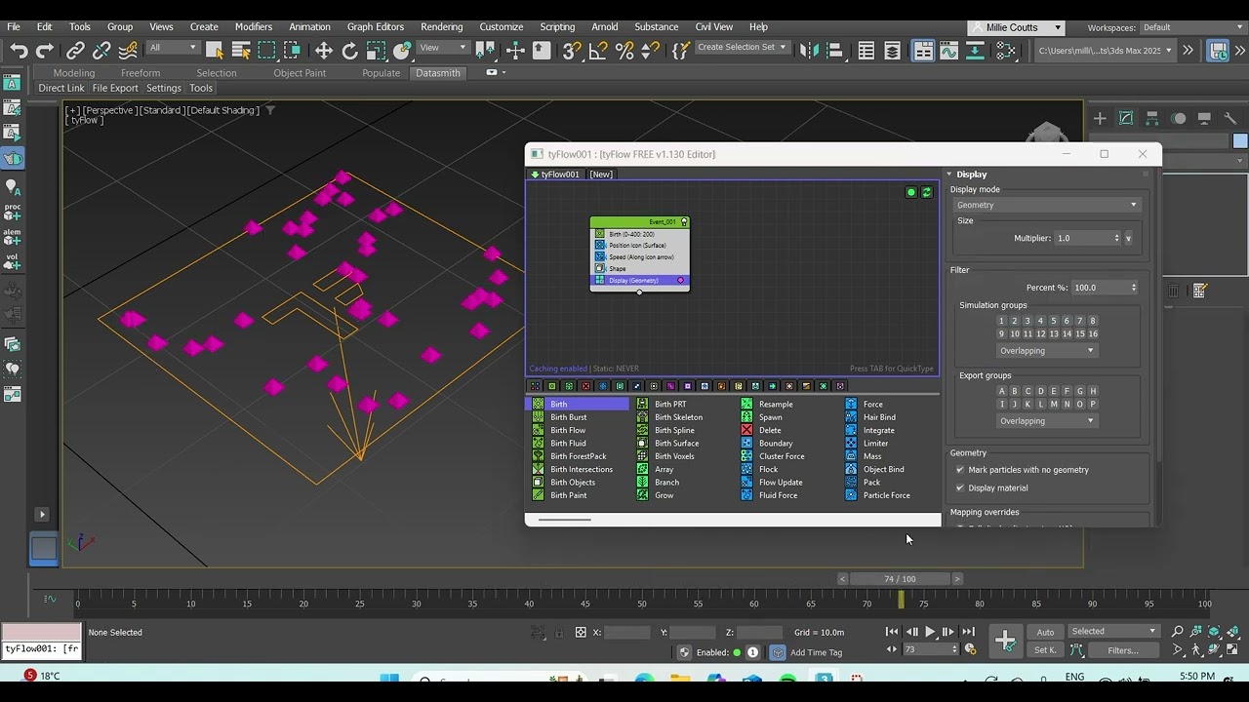Open Layer Explorer
The image size is (1249, 702).
click(x=893, y=51)
